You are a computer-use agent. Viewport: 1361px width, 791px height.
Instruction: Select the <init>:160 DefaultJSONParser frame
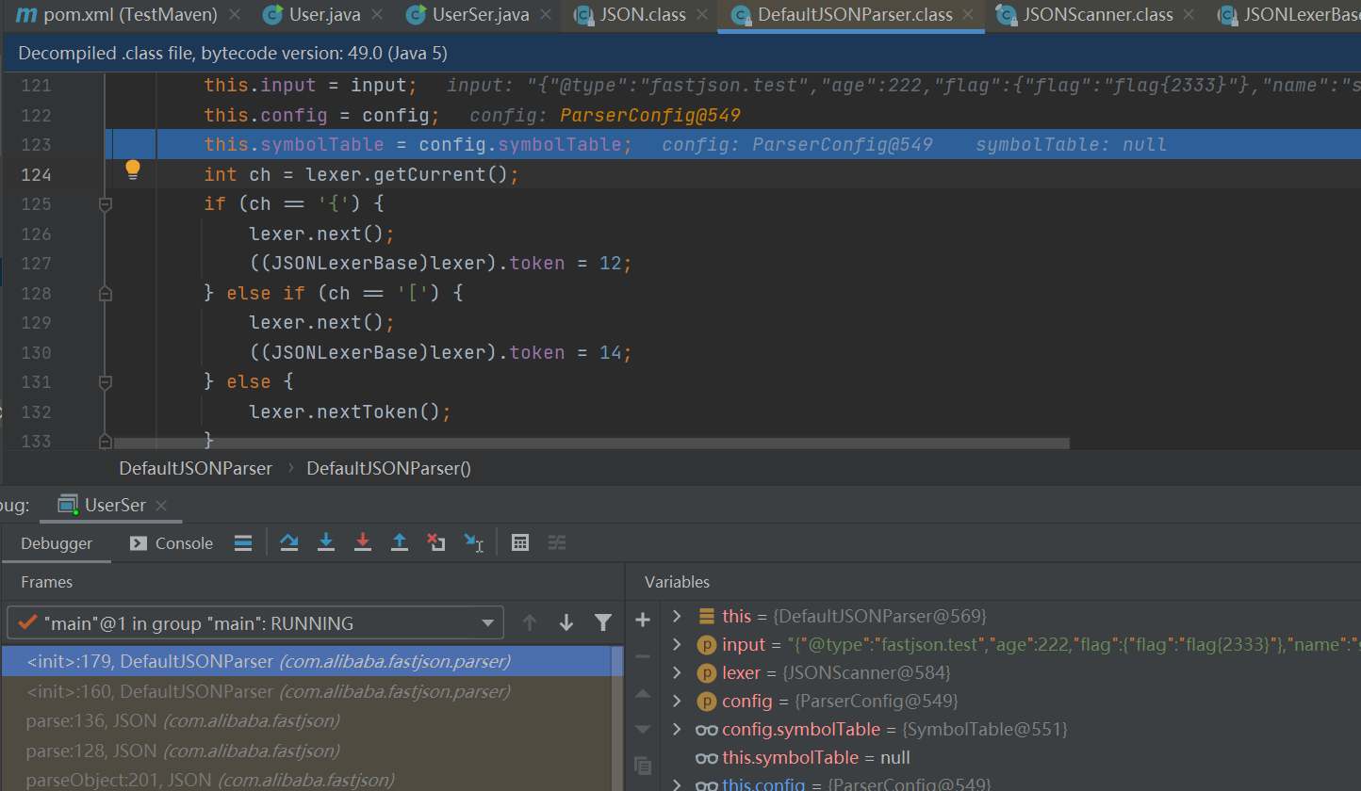306,691
